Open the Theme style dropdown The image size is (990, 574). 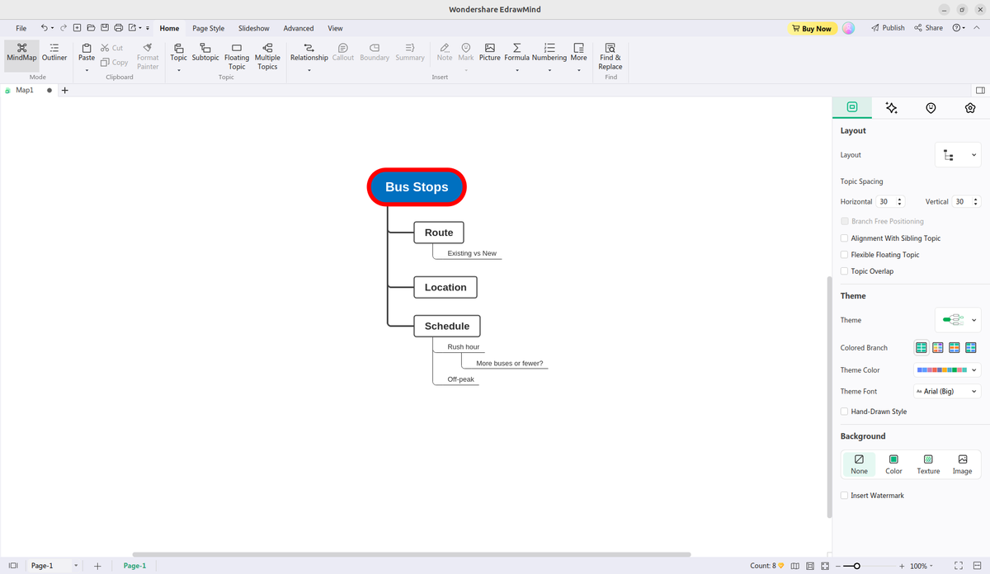point(958,320)
